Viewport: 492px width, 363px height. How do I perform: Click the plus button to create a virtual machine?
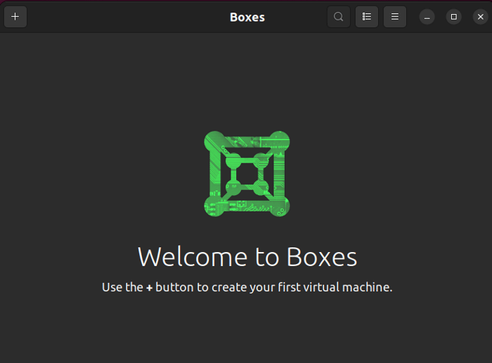point(15,17)
